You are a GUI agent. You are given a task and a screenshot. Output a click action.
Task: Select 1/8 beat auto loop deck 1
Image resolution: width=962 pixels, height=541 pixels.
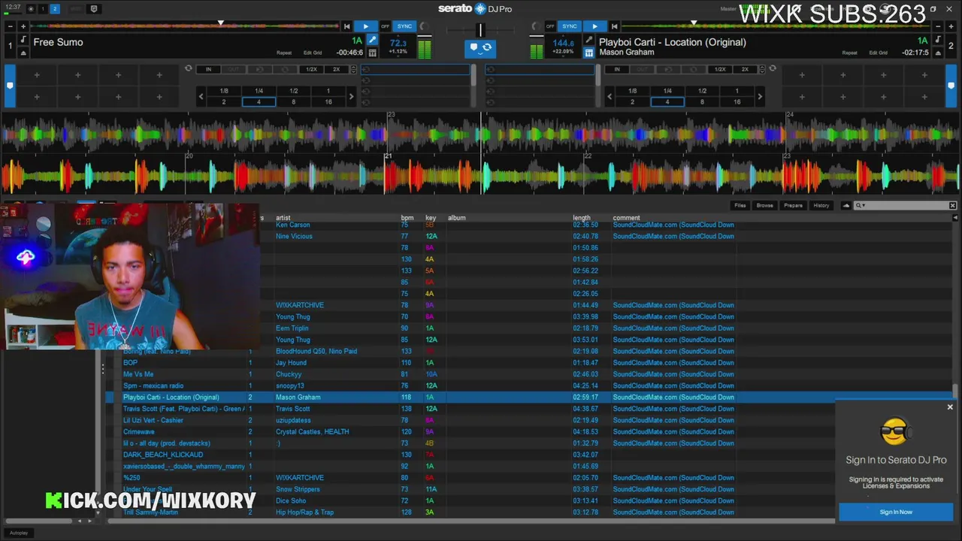[x=224, y=91]
